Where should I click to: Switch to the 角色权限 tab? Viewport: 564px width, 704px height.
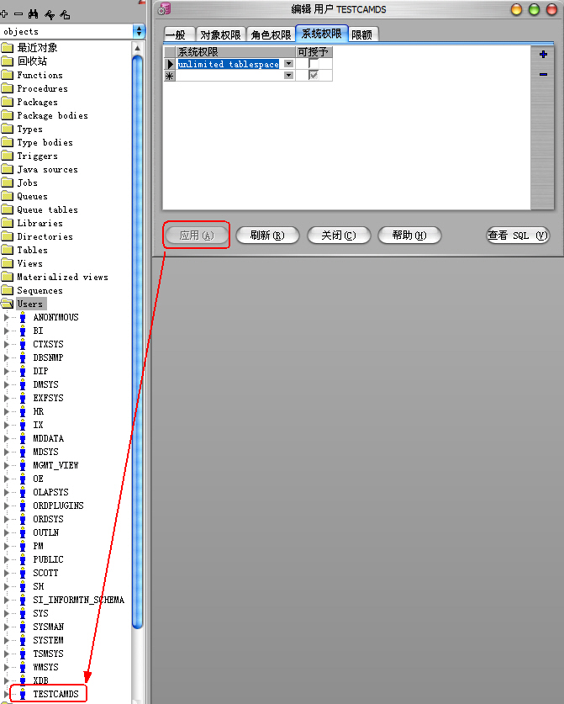tap(271, 34)
